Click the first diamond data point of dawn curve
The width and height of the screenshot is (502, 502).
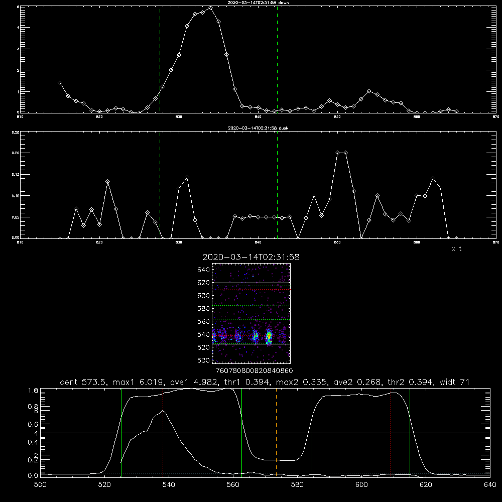point(60,83)
